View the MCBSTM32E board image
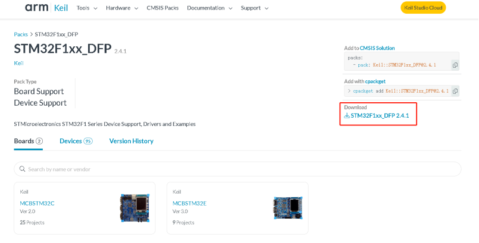The width and height of the screenshot is (479, 243). point(287,208)
